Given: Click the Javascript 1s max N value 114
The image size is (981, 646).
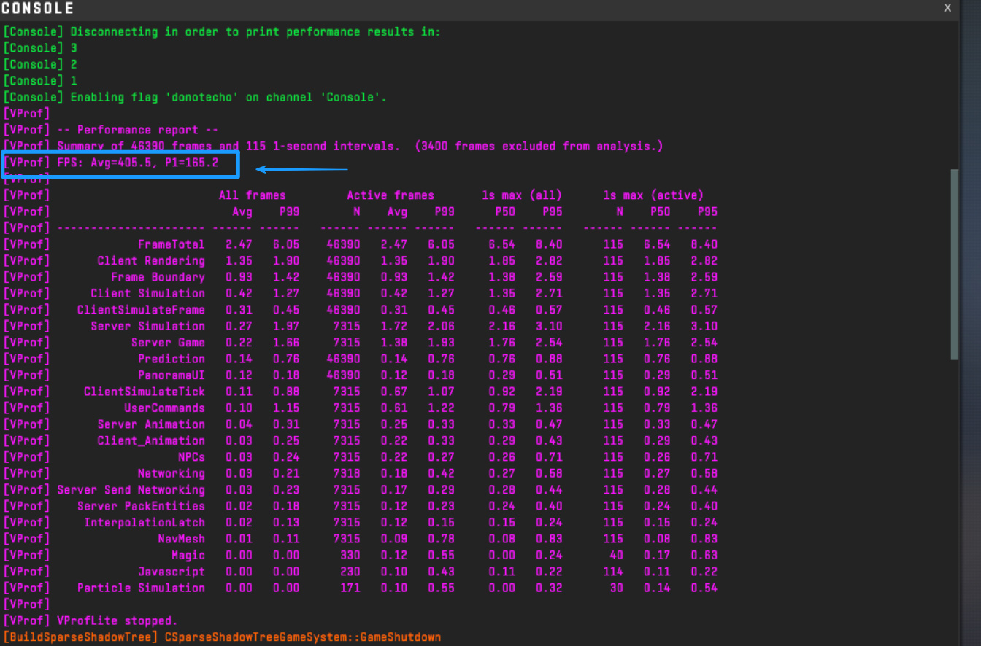Looking at the screenshot, I should pos(613,572).
